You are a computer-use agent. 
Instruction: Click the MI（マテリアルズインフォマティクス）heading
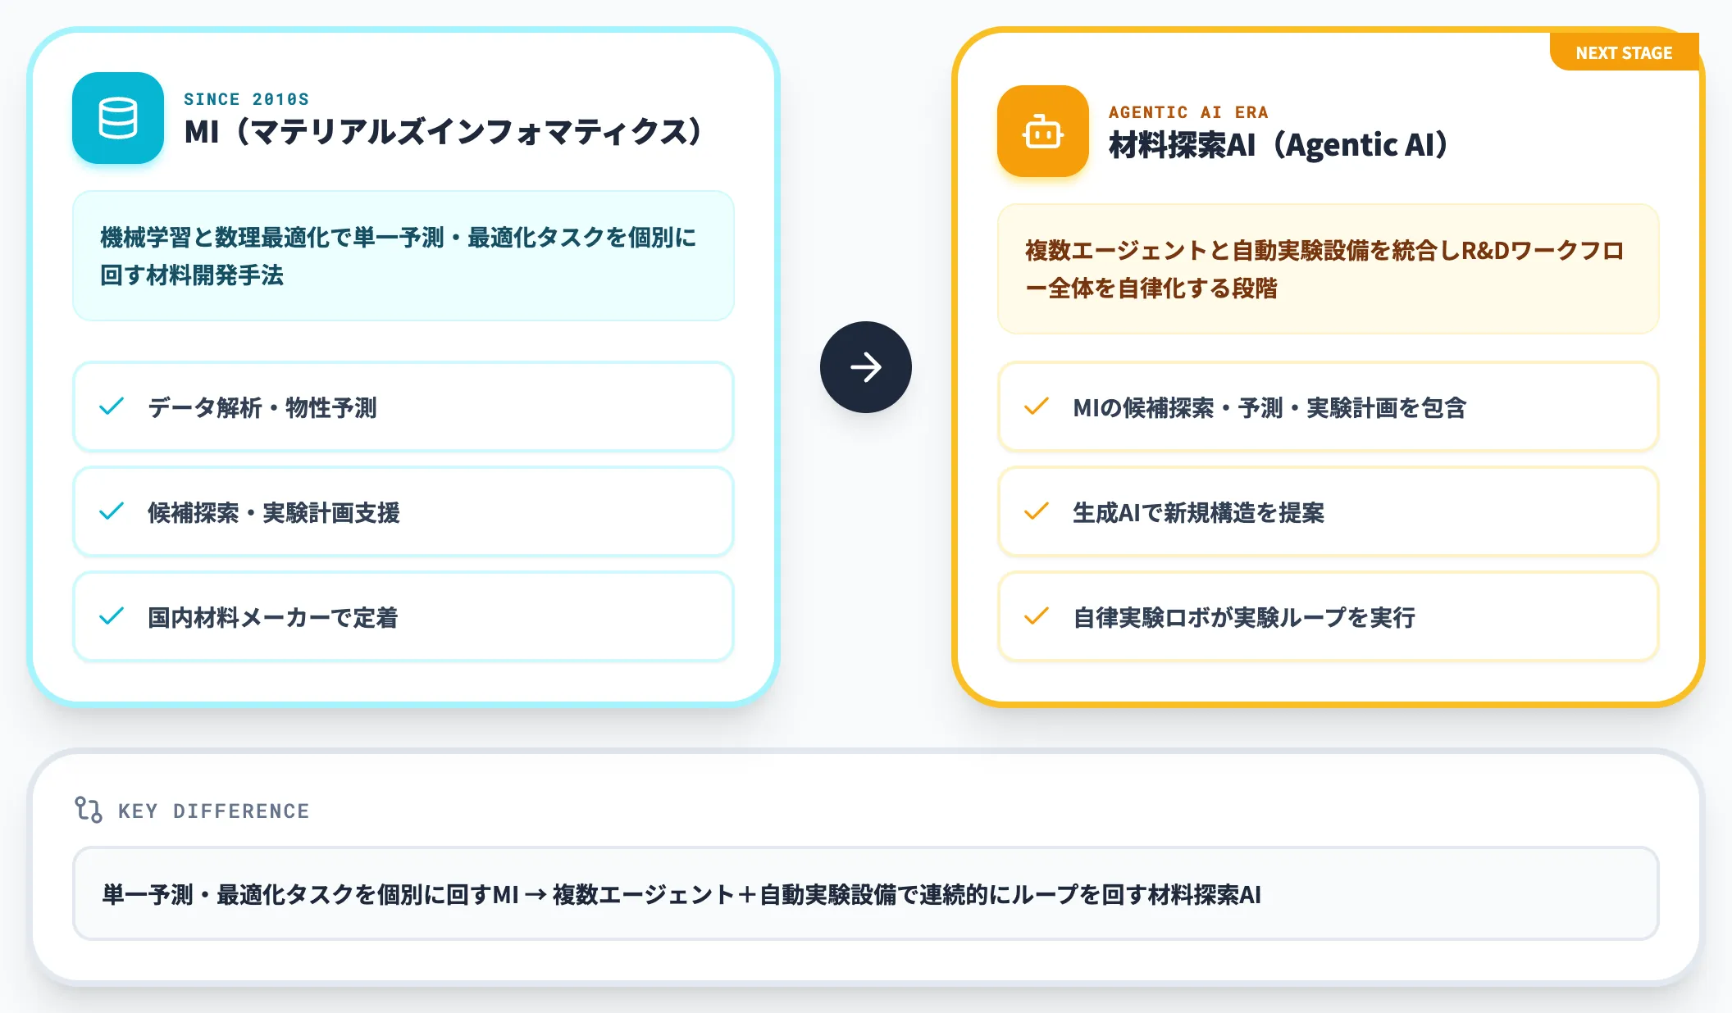pyautogui.click(x=443, y=132)
